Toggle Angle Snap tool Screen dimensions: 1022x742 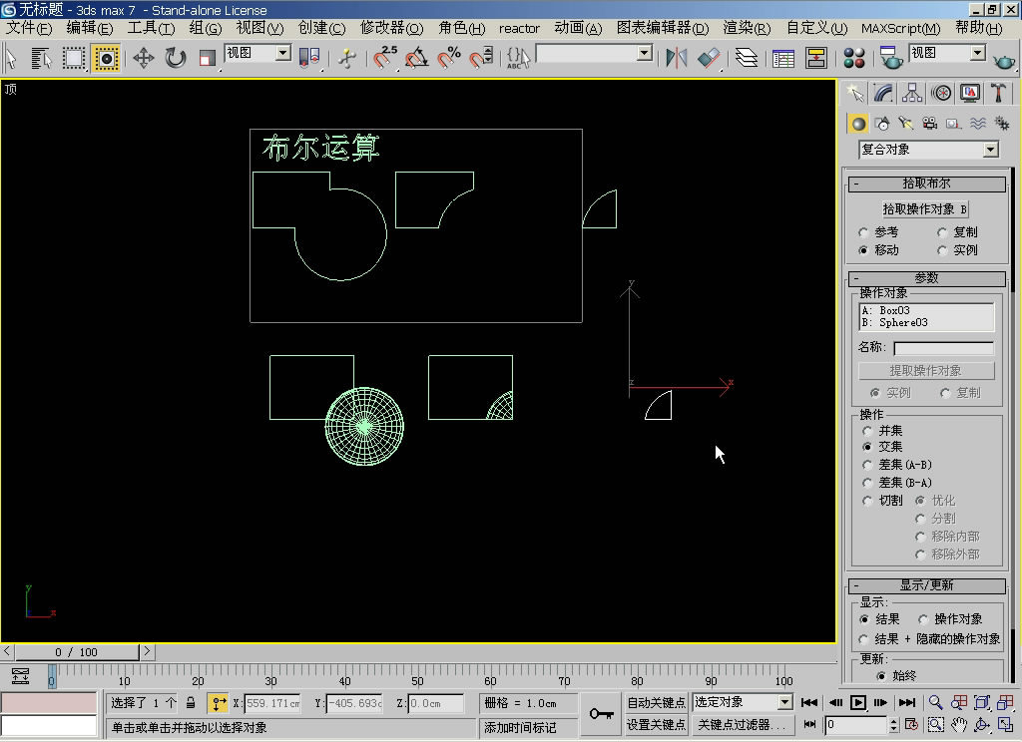416,58
